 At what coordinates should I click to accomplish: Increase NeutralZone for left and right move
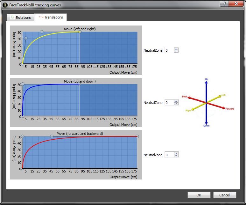(x=176, y=49)
